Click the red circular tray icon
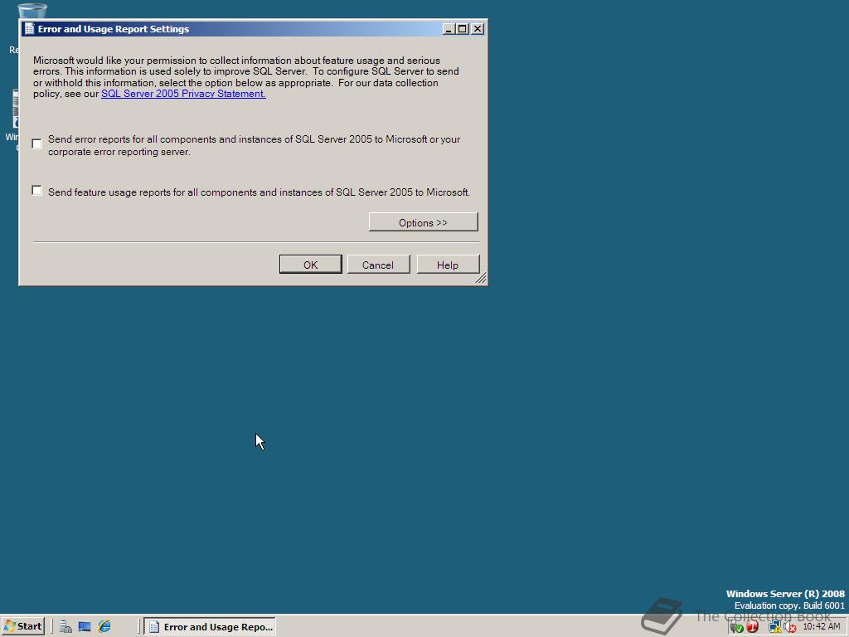 point(753,627)
